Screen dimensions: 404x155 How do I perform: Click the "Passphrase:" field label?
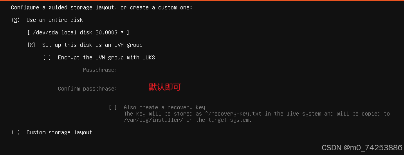click(100, 70)
